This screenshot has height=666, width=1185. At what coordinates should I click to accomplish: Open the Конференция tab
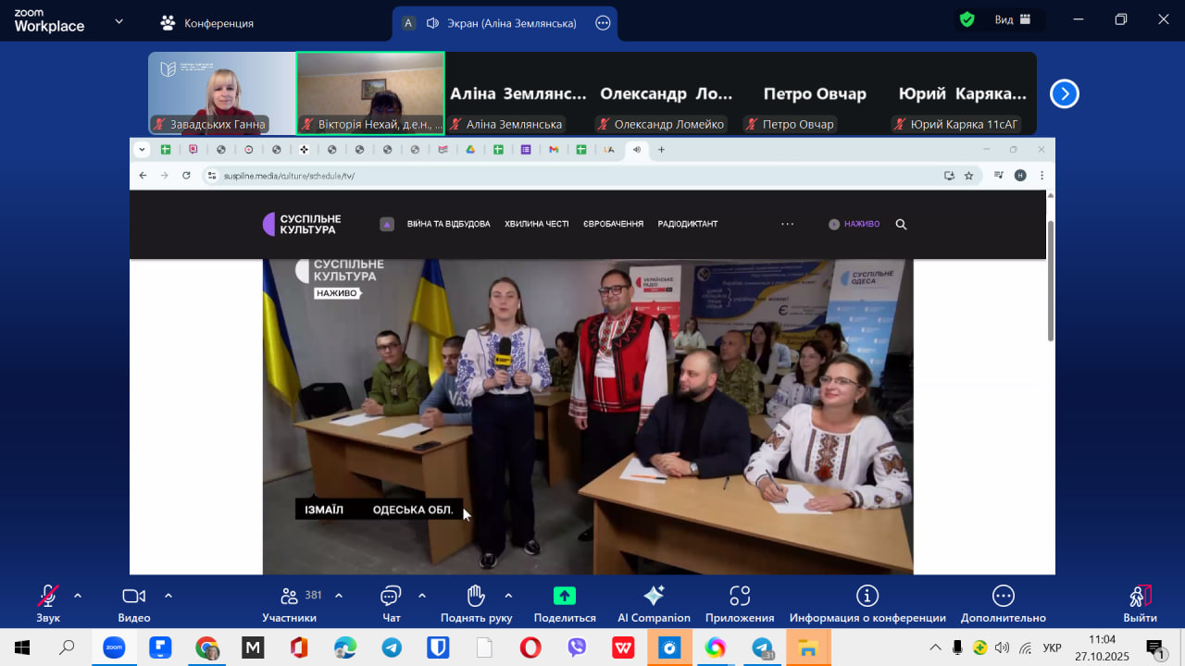click(x=206, y=23)
